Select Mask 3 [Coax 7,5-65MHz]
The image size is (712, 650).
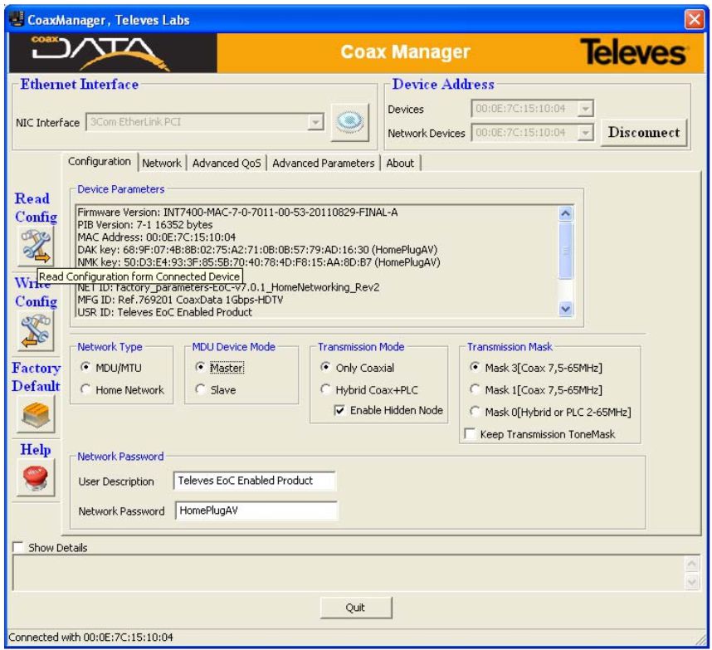click(475, 367)
